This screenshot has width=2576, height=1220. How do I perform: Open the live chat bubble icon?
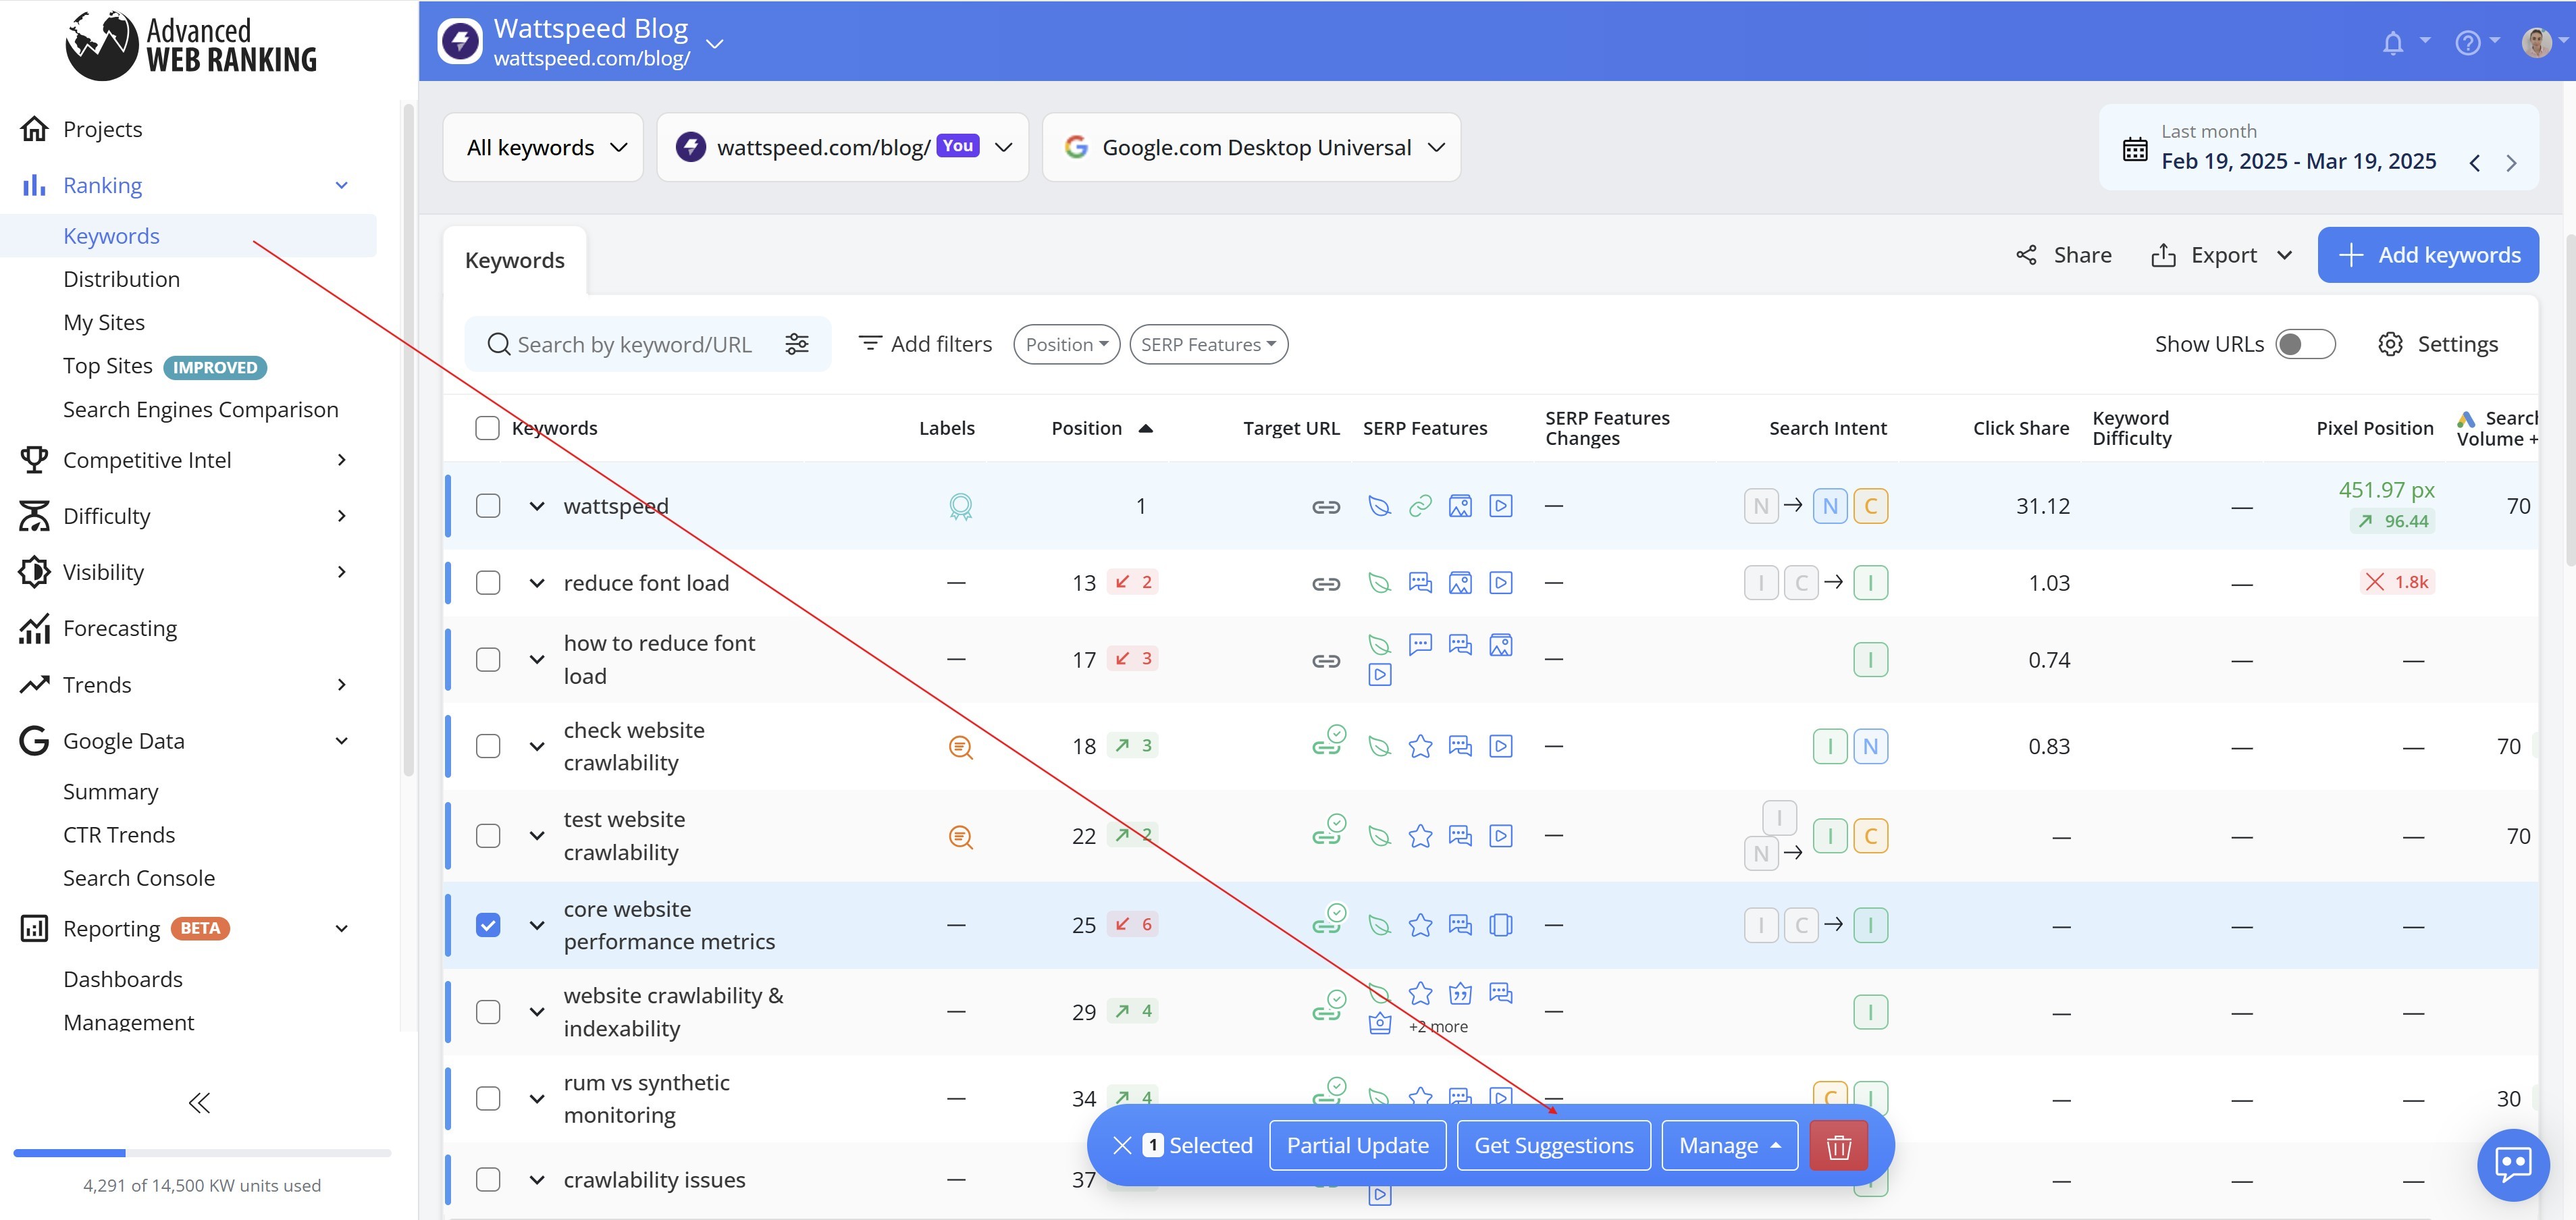[x=2512, y=1164]
